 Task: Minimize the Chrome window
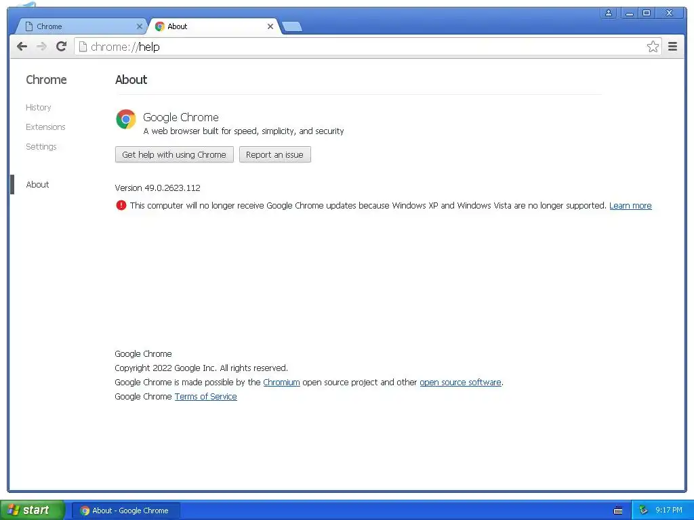click(630, 13)
